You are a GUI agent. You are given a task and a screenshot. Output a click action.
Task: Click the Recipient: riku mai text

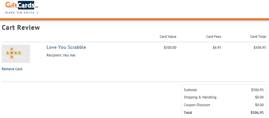(61, 55)
